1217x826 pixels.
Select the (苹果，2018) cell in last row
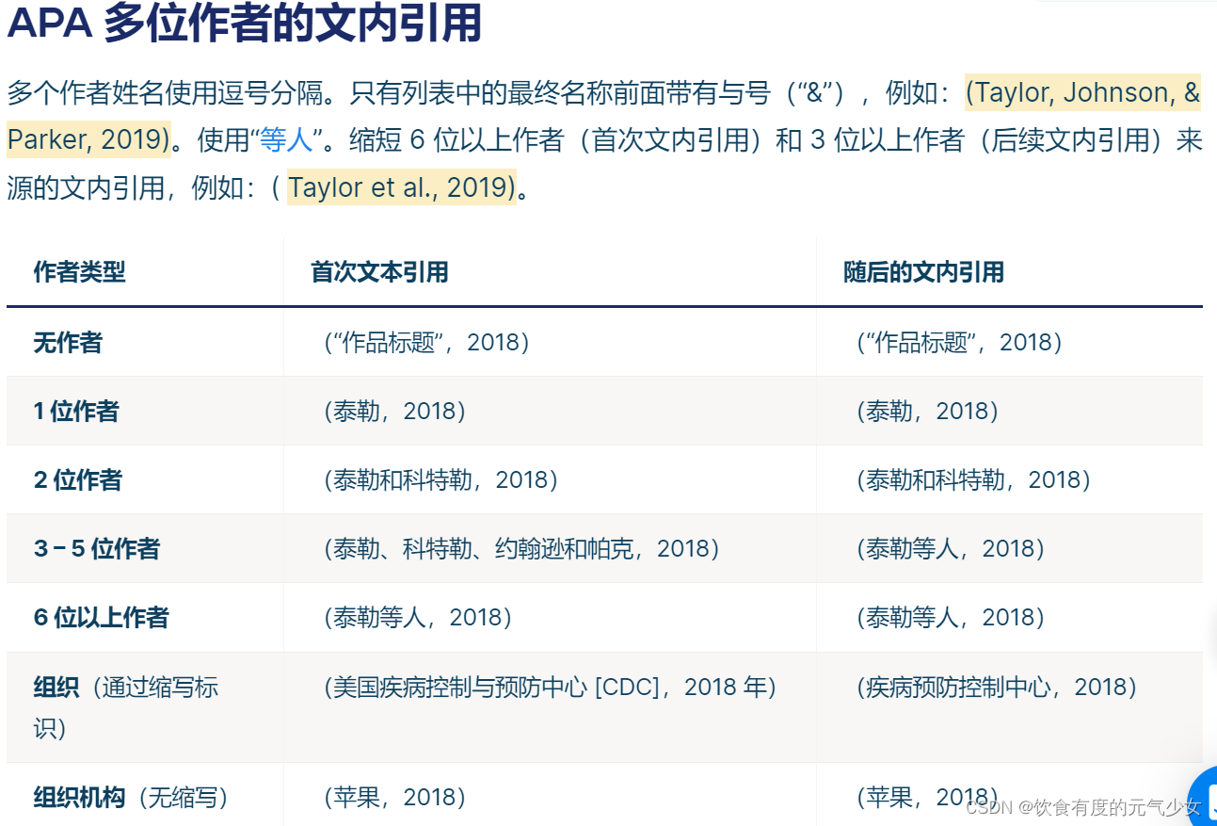coord(394,797)
